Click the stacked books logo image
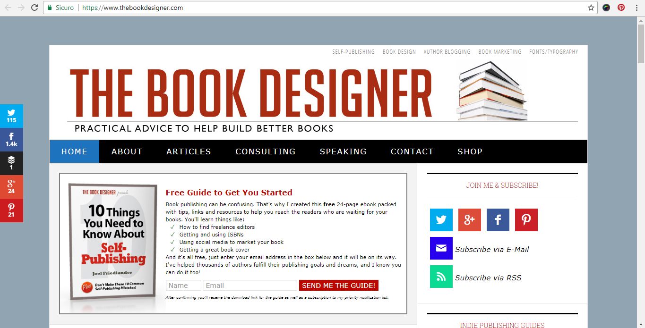Viewport: 645px width, 328px height. pyautogui.click(x=492, y=91)
